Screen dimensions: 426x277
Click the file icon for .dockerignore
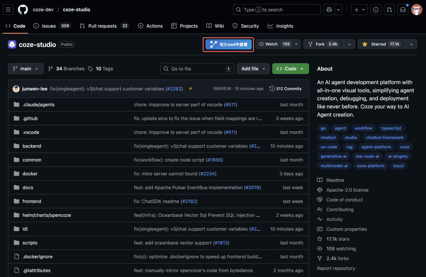pyautogui.click(x=17, y=256)
